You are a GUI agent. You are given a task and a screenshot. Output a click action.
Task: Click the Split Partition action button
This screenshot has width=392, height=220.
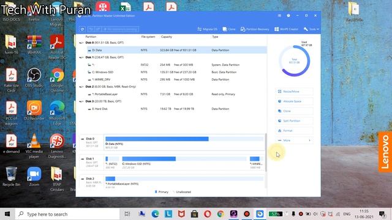click(294, 121)
